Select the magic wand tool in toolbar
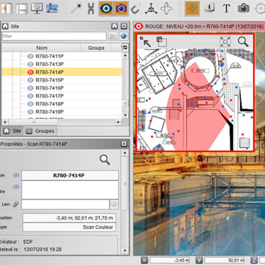This screenshot has height=265, width=265. (x=76, y=8)
